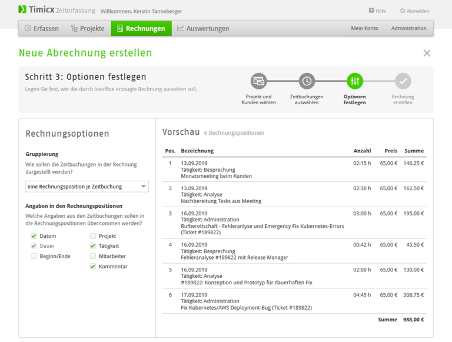Select invoice position 3 Rufbereitschaft row

click(x=262, y=223)
